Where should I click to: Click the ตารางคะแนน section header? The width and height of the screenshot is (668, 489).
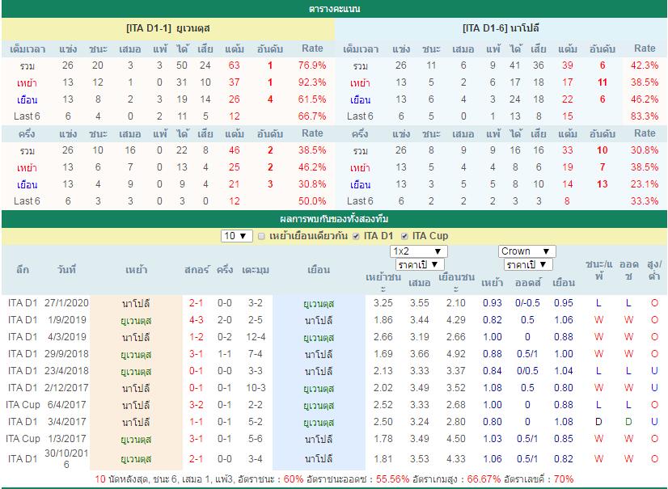334,9
